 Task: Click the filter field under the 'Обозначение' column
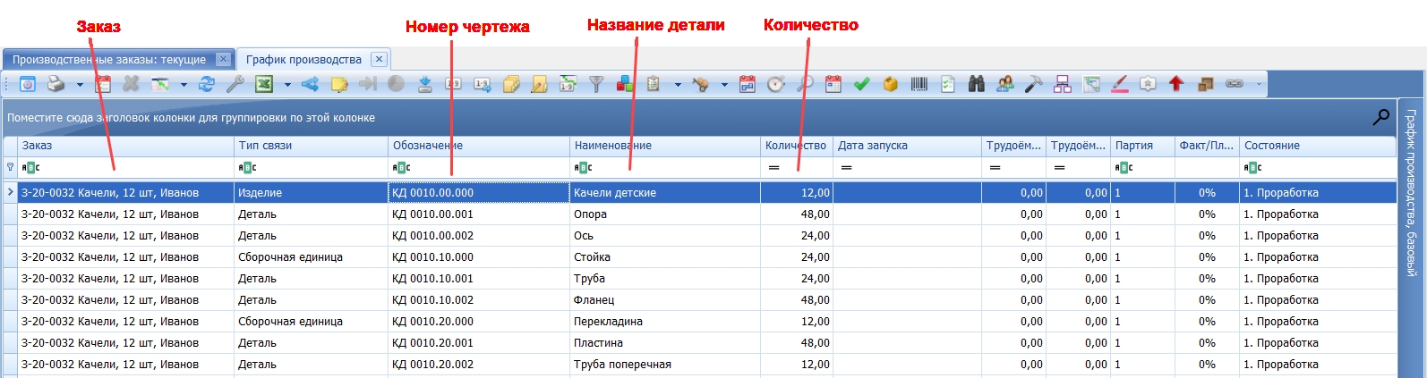[x=479, y=167]
